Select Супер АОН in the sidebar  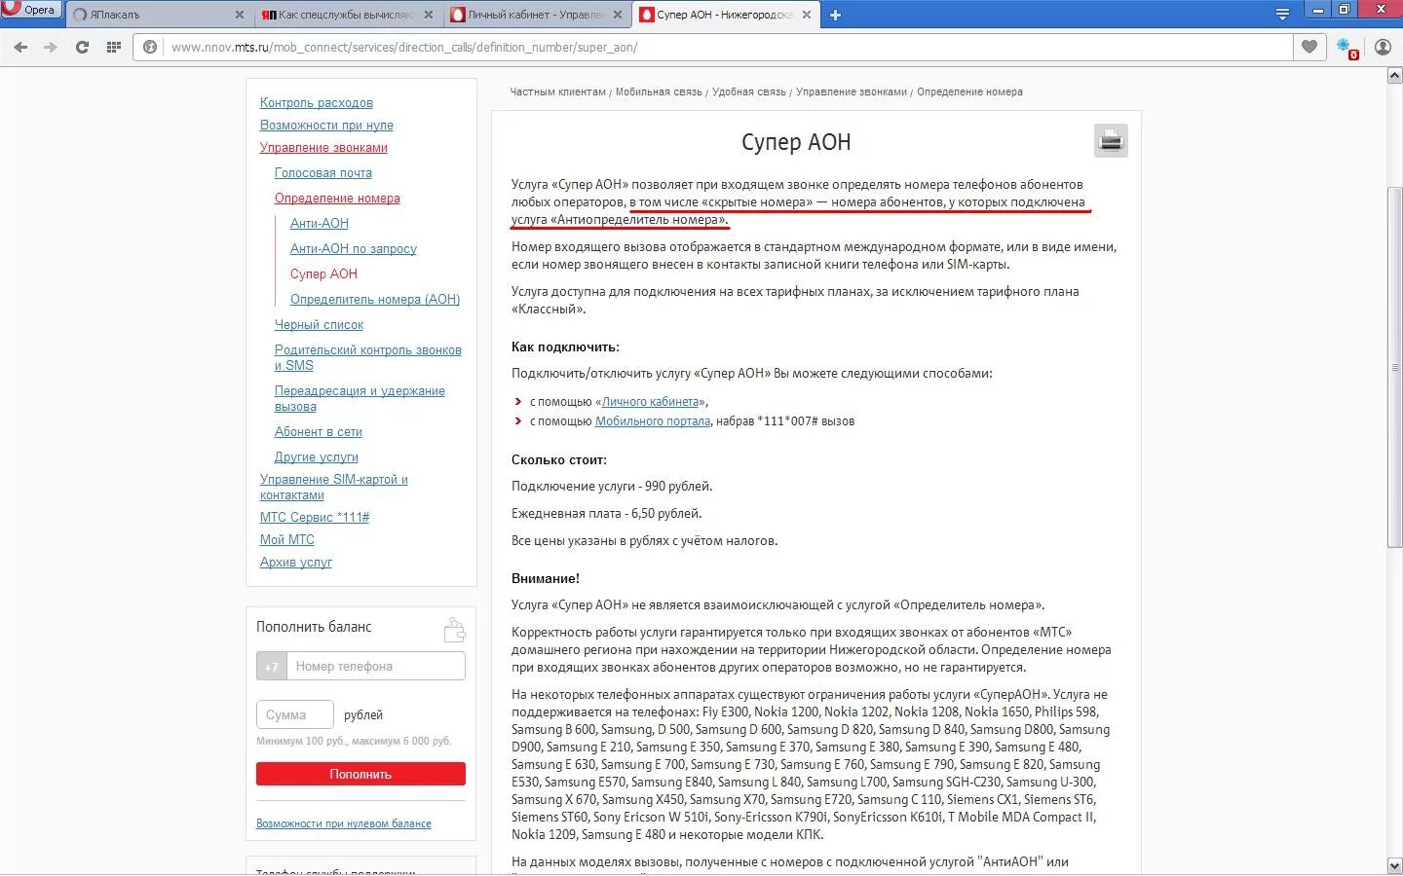323,274
